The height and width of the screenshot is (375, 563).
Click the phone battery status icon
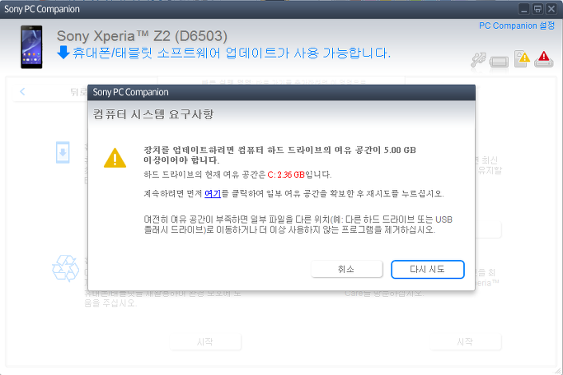(499, 62)
